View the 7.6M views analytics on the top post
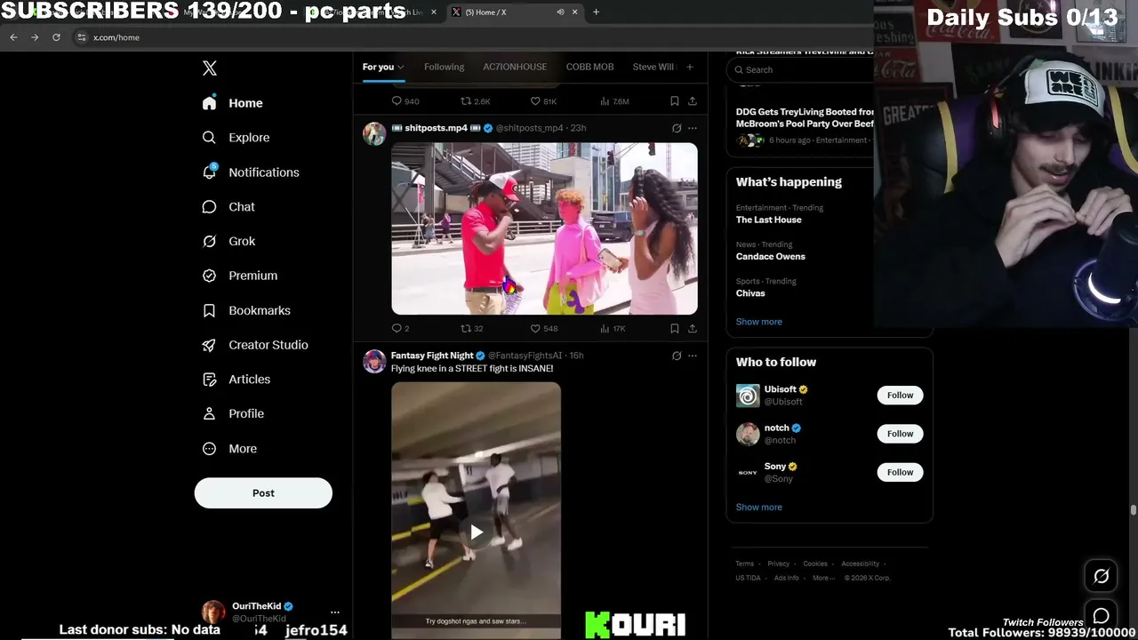 [614, 101]
